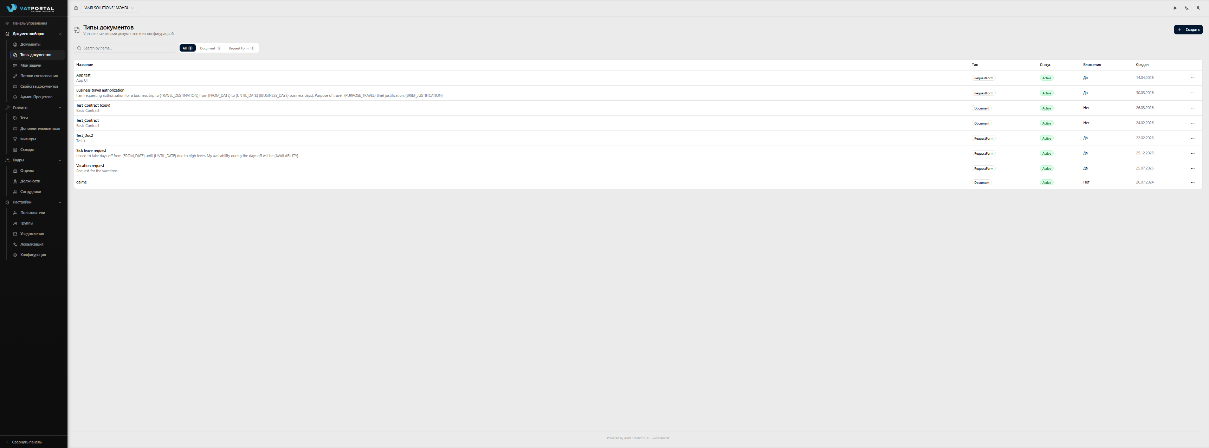Click the Active status in Test_Contract (copy) row
Image resolution: width=1209 pixels, height=448 pixels.
pos(1047,108)
